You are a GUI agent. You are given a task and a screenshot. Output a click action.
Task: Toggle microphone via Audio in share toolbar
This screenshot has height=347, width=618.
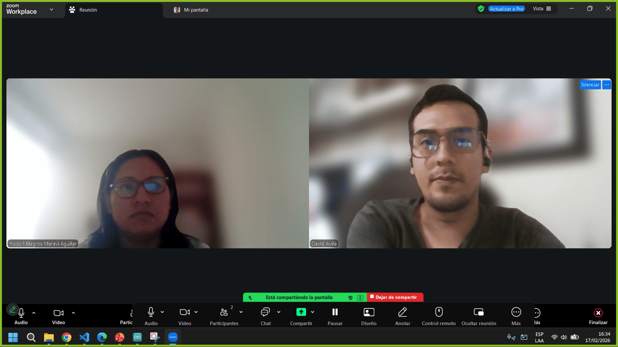(x=151, y=316)
